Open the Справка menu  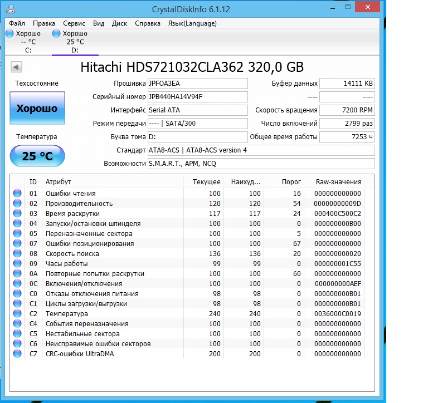(x=148, y=23)
